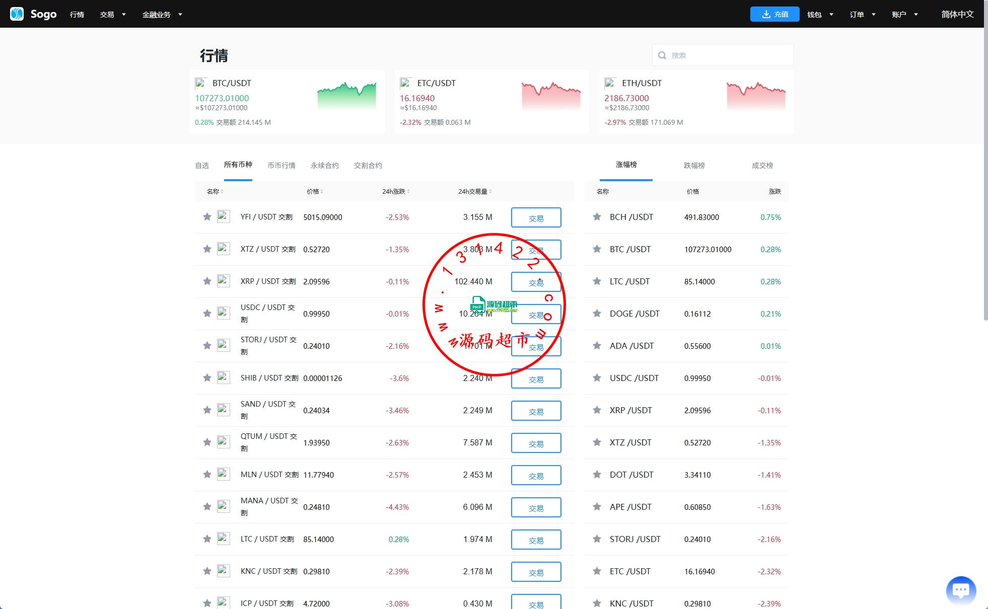Open the 金融业务 dropdown menu
The height and width of the screenshot is (609, 988).
pos(162,15)
